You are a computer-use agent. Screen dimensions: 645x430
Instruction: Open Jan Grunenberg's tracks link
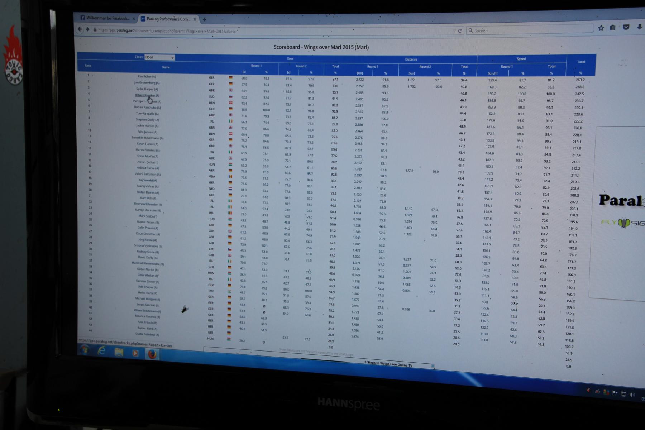[x=147, y=83]
